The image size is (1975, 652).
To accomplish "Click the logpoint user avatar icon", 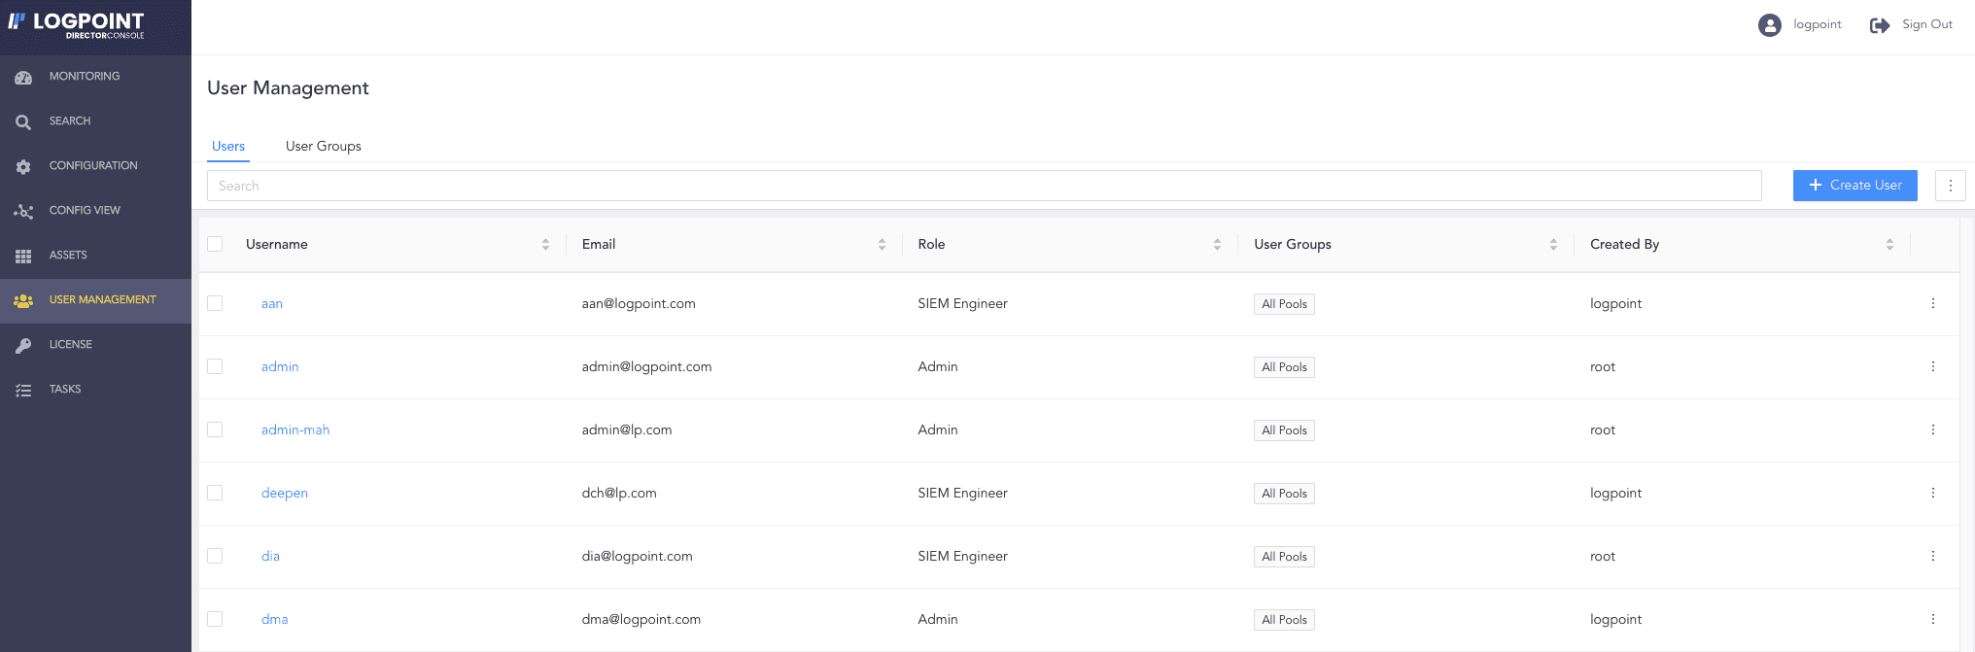I will coord(1769,25).
